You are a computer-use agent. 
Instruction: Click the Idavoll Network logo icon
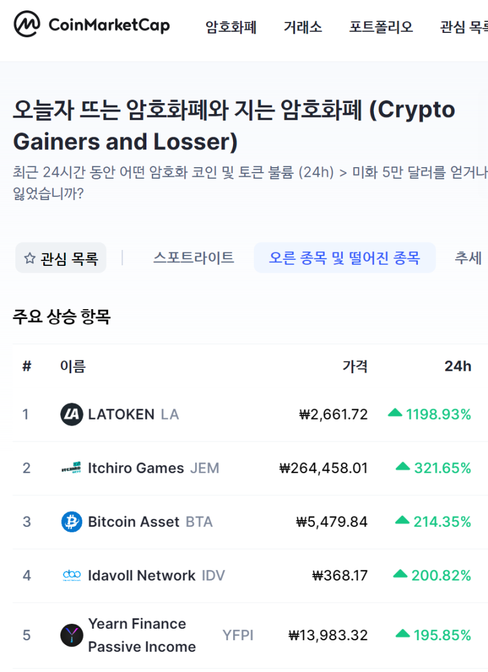tap(71, 575)
